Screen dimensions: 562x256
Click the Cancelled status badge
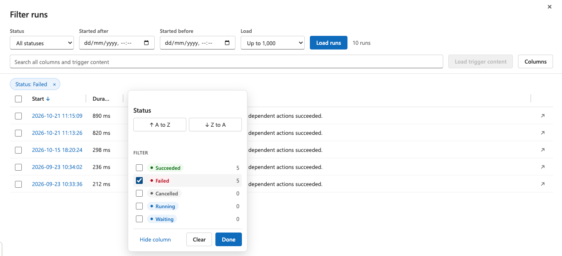click(164, 193)
